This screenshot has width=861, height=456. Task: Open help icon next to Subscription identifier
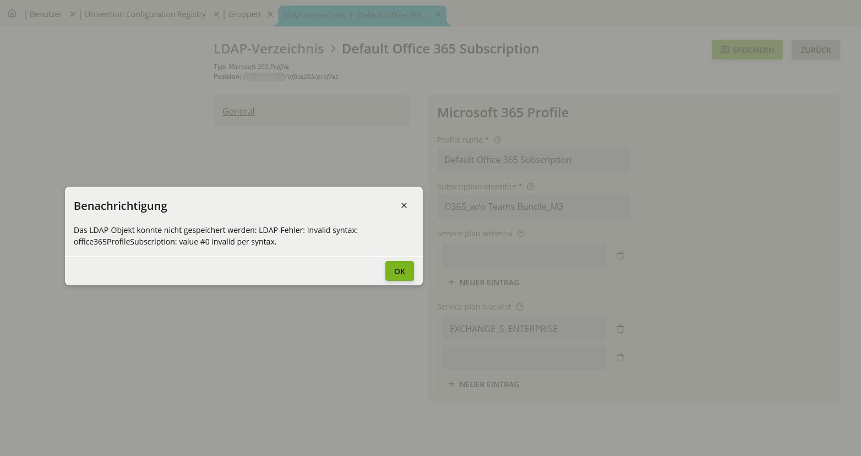531,187
